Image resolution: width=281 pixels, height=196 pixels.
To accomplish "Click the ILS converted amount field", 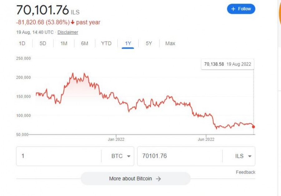I will click(x=180, y=156).
